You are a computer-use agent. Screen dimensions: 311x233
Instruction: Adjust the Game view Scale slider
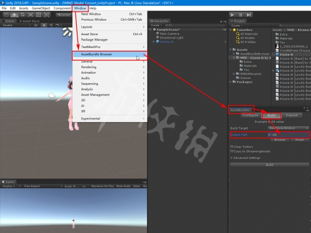(77, 186)
